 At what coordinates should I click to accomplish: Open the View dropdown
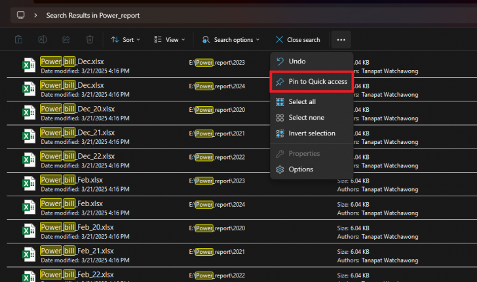[170, 40]
